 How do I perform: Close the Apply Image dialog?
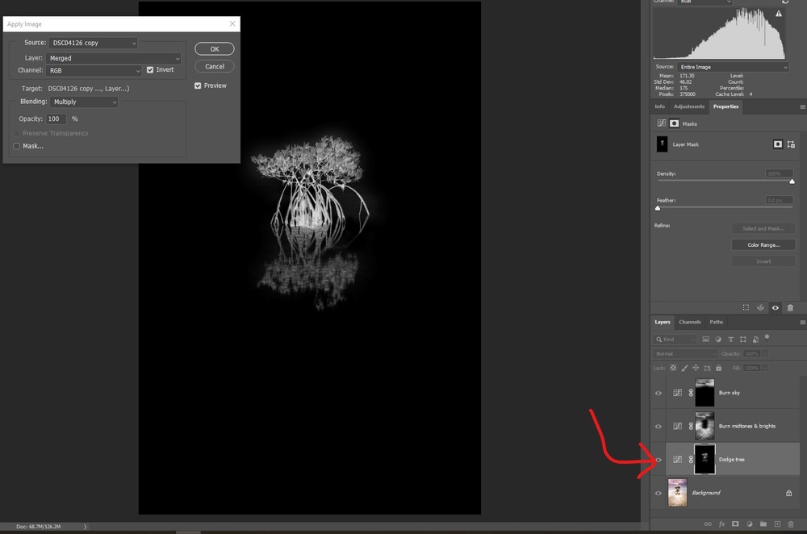click(x=232, y=23)
